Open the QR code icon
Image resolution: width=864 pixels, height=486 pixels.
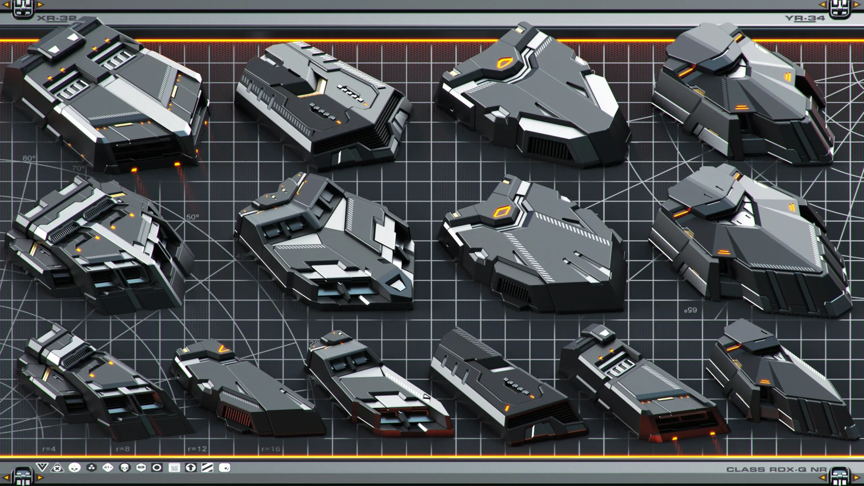[174, 467]
